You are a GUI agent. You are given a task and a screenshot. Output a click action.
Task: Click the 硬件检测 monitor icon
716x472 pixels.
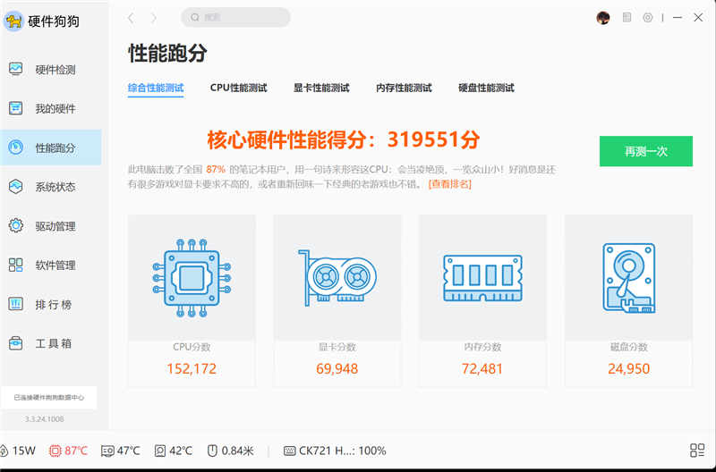15,70
